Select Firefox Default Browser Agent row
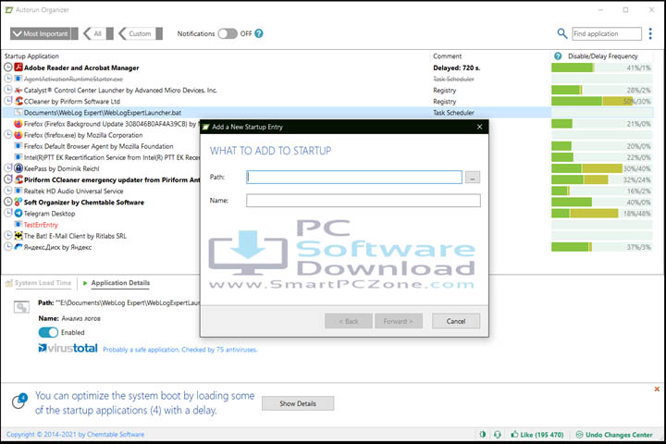The width and height of the screenshot is (666, 444). [99, 146]
